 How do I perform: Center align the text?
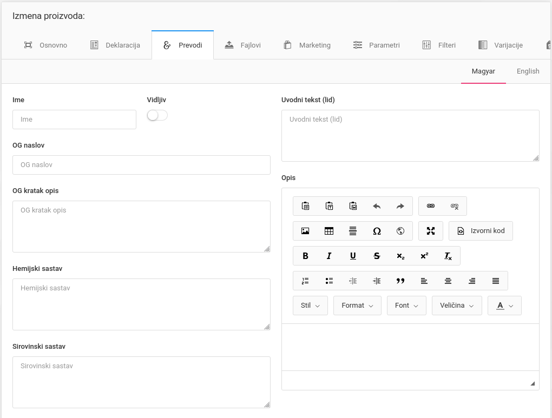point(448,281)
